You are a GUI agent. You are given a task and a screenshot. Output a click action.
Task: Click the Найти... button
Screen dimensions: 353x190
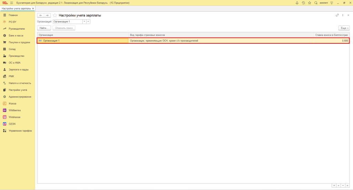(44, 28)
